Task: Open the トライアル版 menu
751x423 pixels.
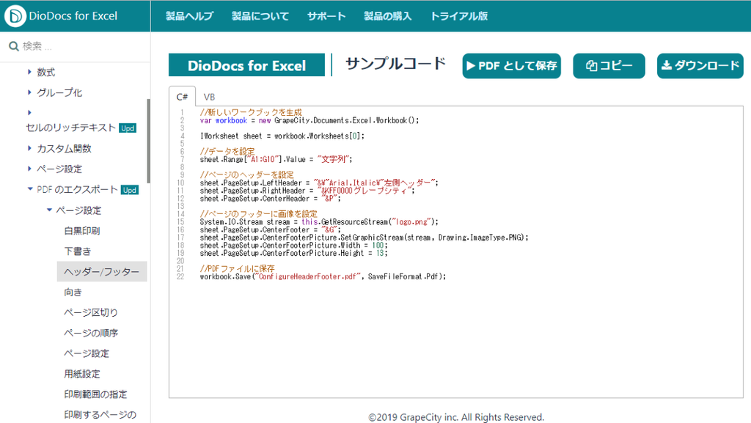Action: tap(459, 16)
